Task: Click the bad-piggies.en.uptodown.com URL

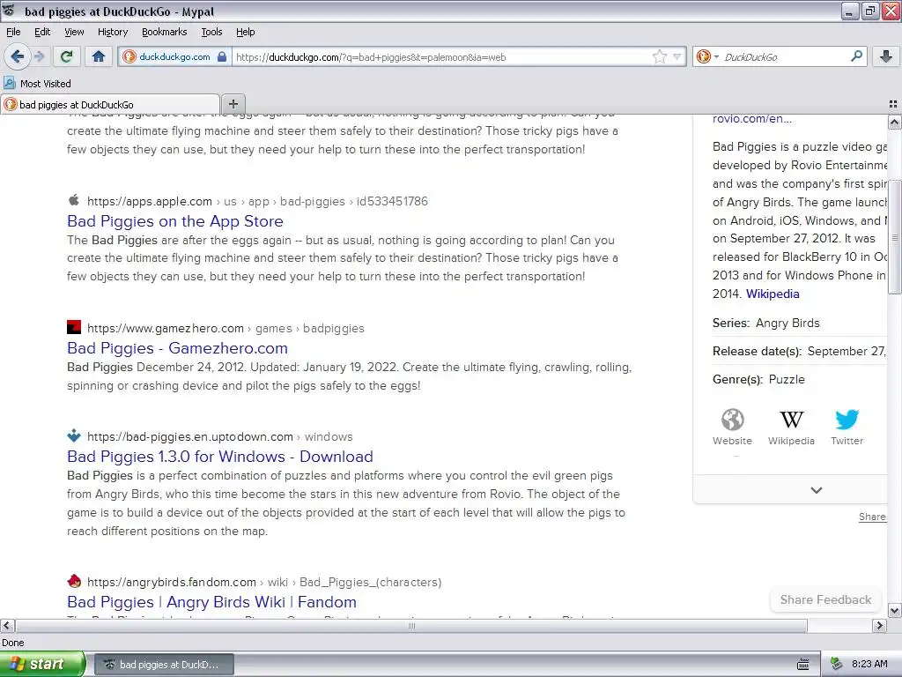Action: [219, 437]
